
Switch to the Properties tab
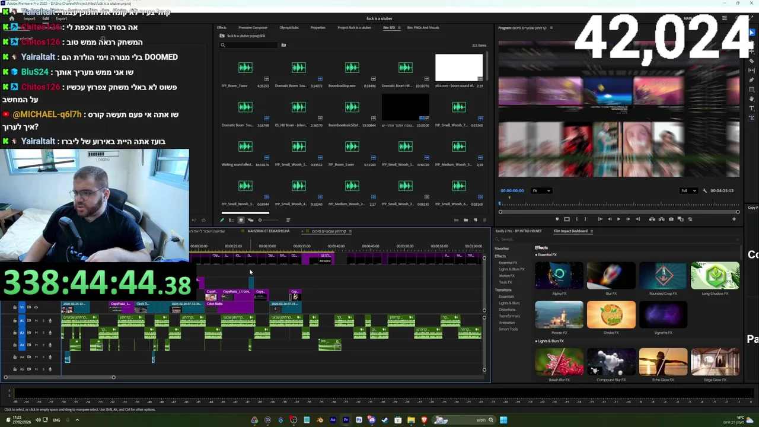pos(318,27)
